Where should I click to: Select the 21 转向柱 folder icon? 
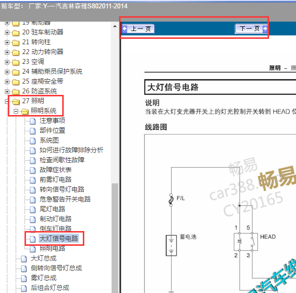pos(16,43)
